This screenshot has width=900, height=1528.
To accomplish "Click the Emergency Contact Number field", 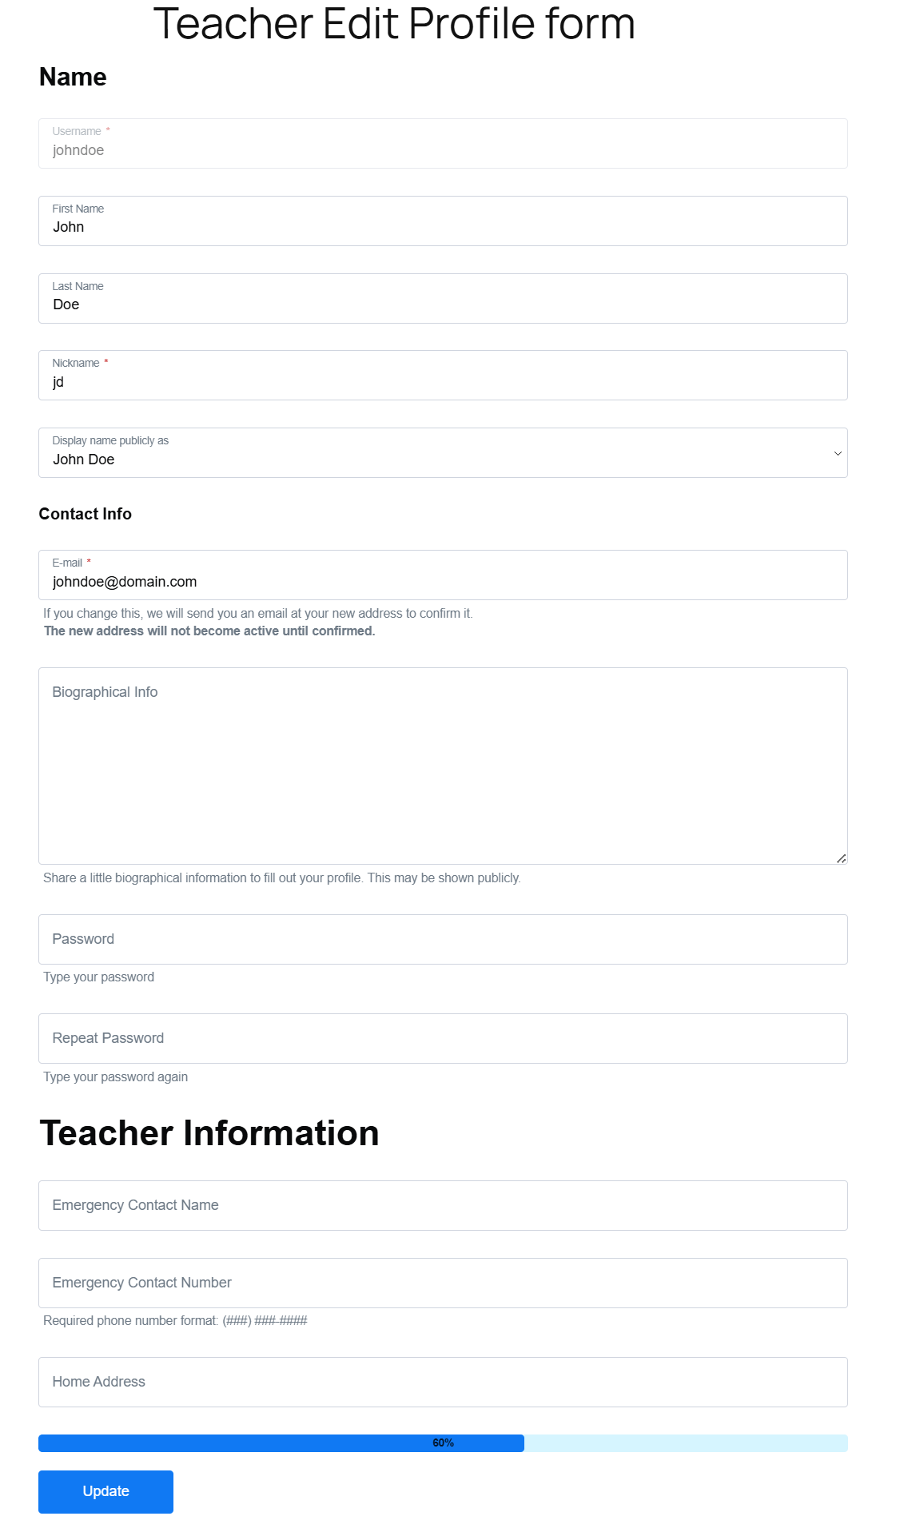I will click(443, 1283).
